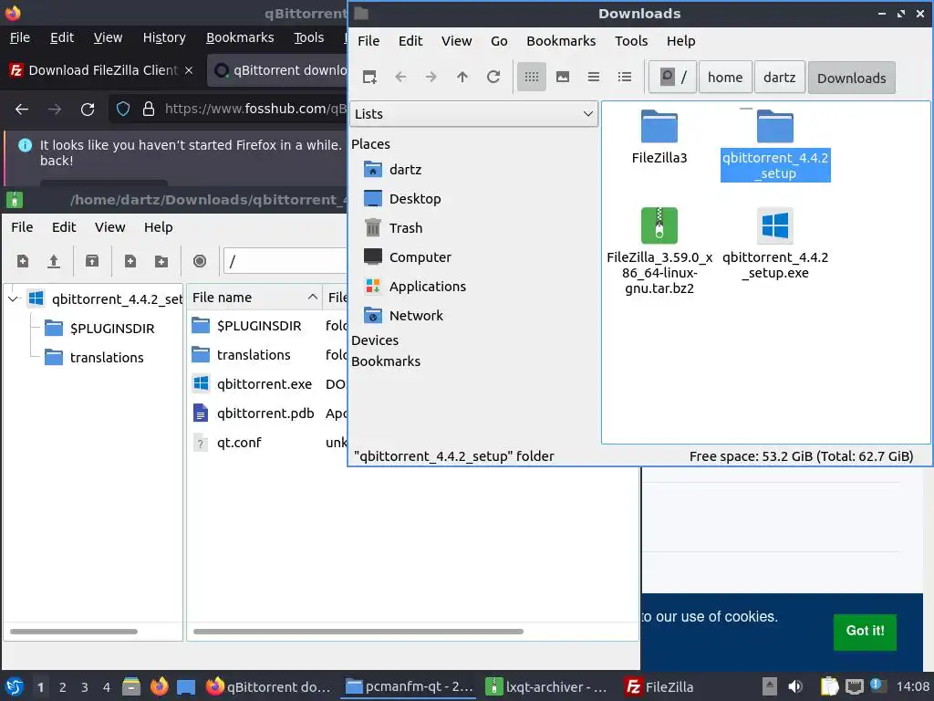Select $PLUGINSDIR in archiver tree
This screenshot has height=701, width=934.
click(99, 329)
